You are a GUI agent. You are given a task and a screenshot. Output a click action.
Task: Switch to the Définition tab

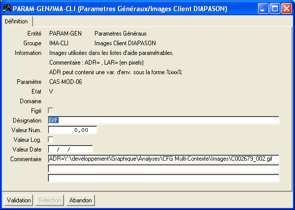[x=16, y=21]
